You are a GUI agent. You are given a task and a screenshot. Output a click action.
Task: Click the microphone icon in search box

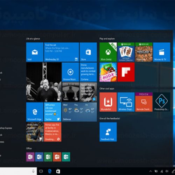click(x=33, y=171)
